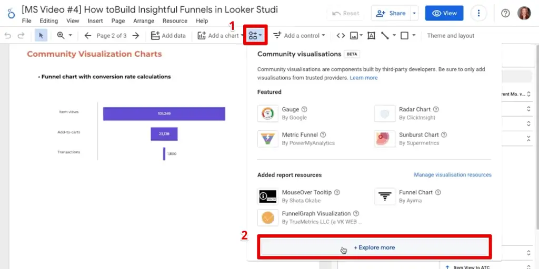Open the community visualisations and components icon

click(255, 36)
